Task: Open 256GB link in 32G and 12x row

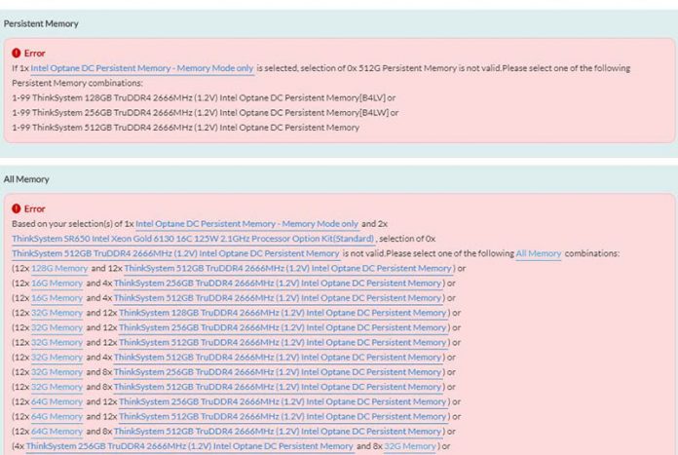Action: click(x=282, y=327)
